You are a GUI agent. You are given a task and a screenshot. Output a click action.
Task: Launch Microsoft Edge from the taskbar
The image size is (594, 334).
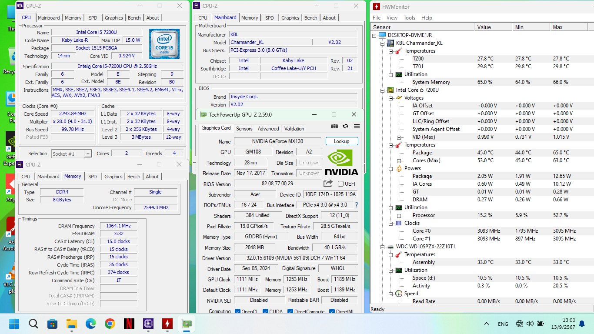(91, 324)
